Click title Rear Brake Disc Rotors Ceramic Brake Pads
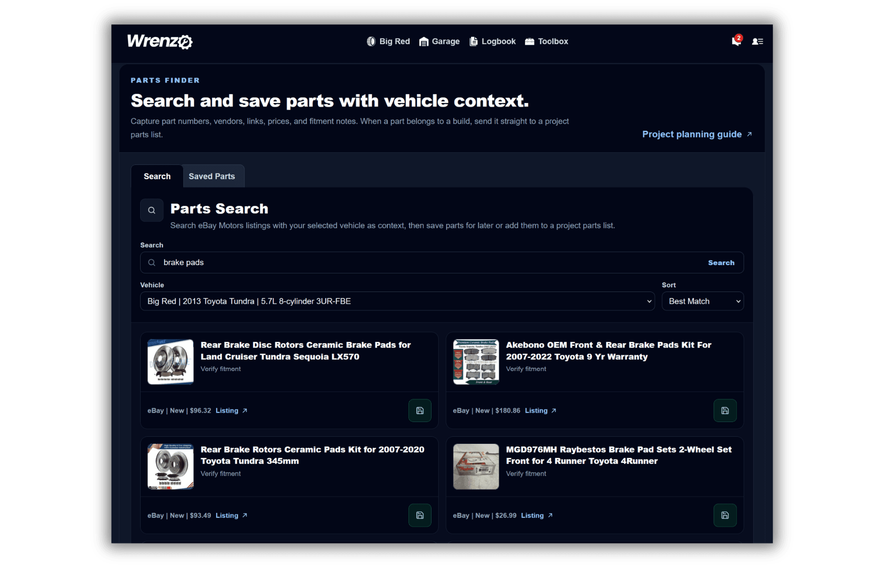Viewport: 884px width, 568px height. 306,351
